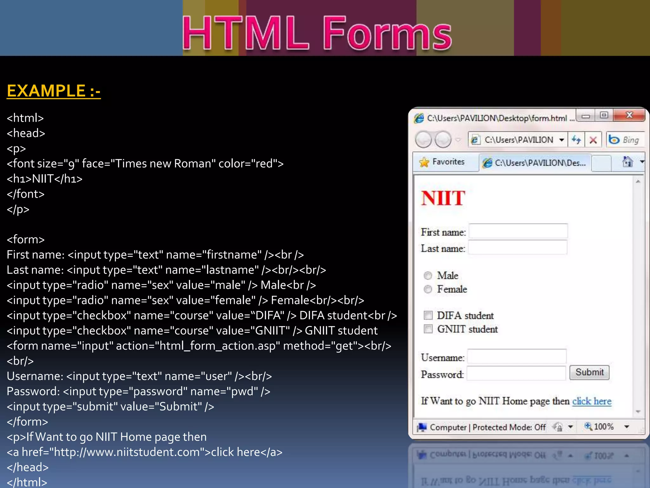650x488 pixels.
Task: Expand the address bar dropdown arrow
Action: coord(561,140)
